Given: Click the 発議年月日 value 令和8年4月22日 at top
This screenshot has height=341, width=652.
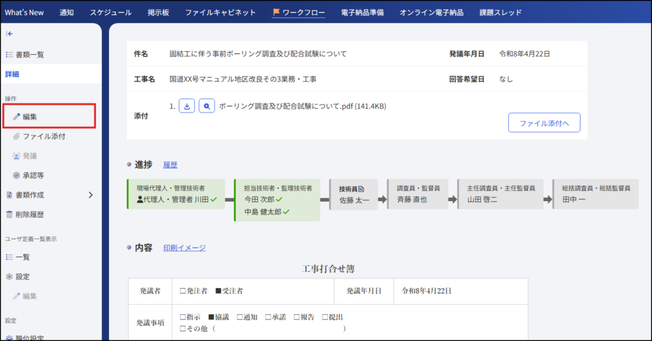Looking at the screenshot, I should (525, 53).
